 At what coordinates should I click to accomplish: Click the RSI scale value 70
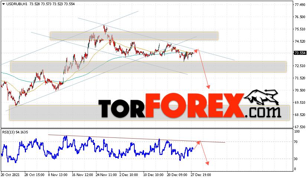pyautogui.click(x=296, y=142)
